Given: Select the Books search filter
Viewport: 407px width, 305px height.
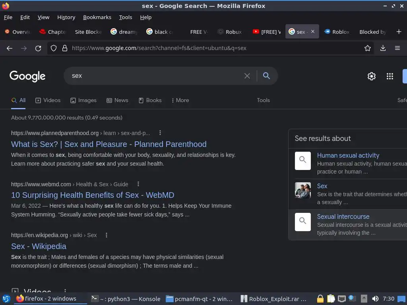Looking at the screenshot, I should (150, 100).
